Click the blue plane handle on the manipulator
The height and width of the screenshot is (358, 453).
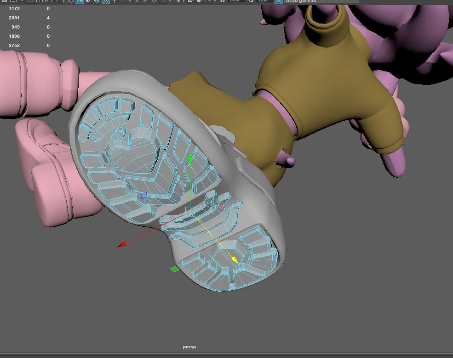tap(144, 195)
